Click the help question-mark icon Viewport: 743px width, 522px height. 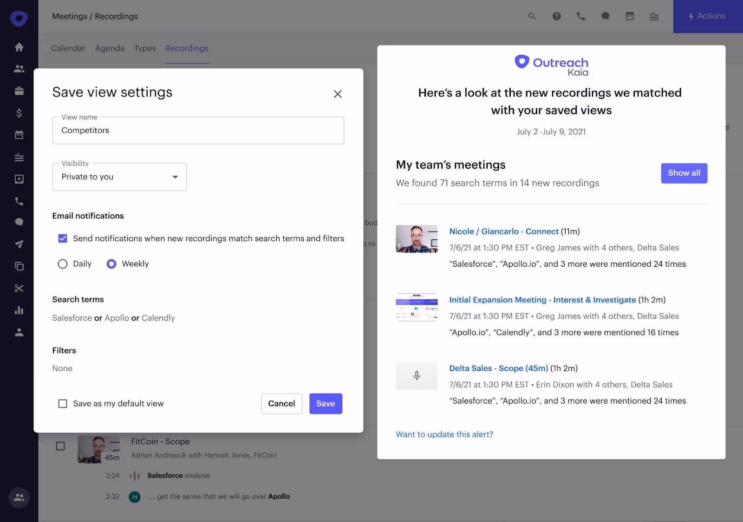[556, 16]
